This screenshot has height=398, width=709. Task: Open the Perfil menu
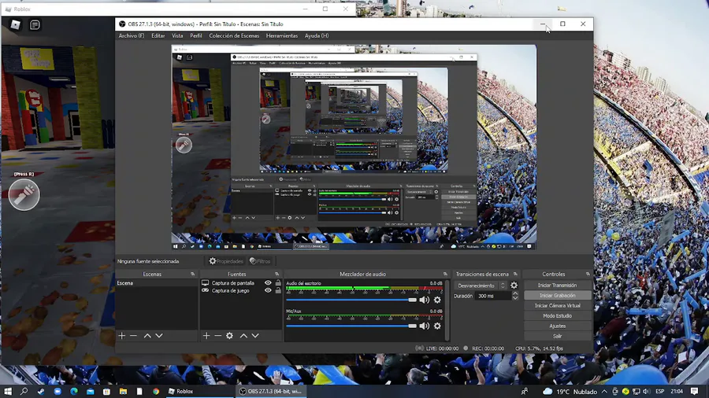(196, 35)
